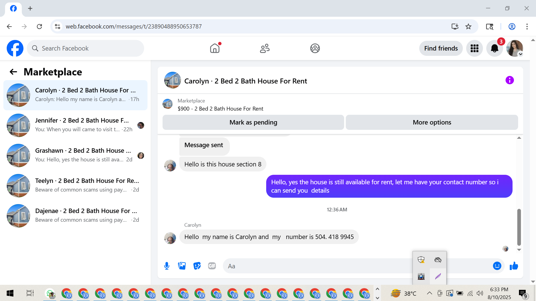The image size is (536, 301).
Task: Click Mark as pending button
Action: coord(253,122)
